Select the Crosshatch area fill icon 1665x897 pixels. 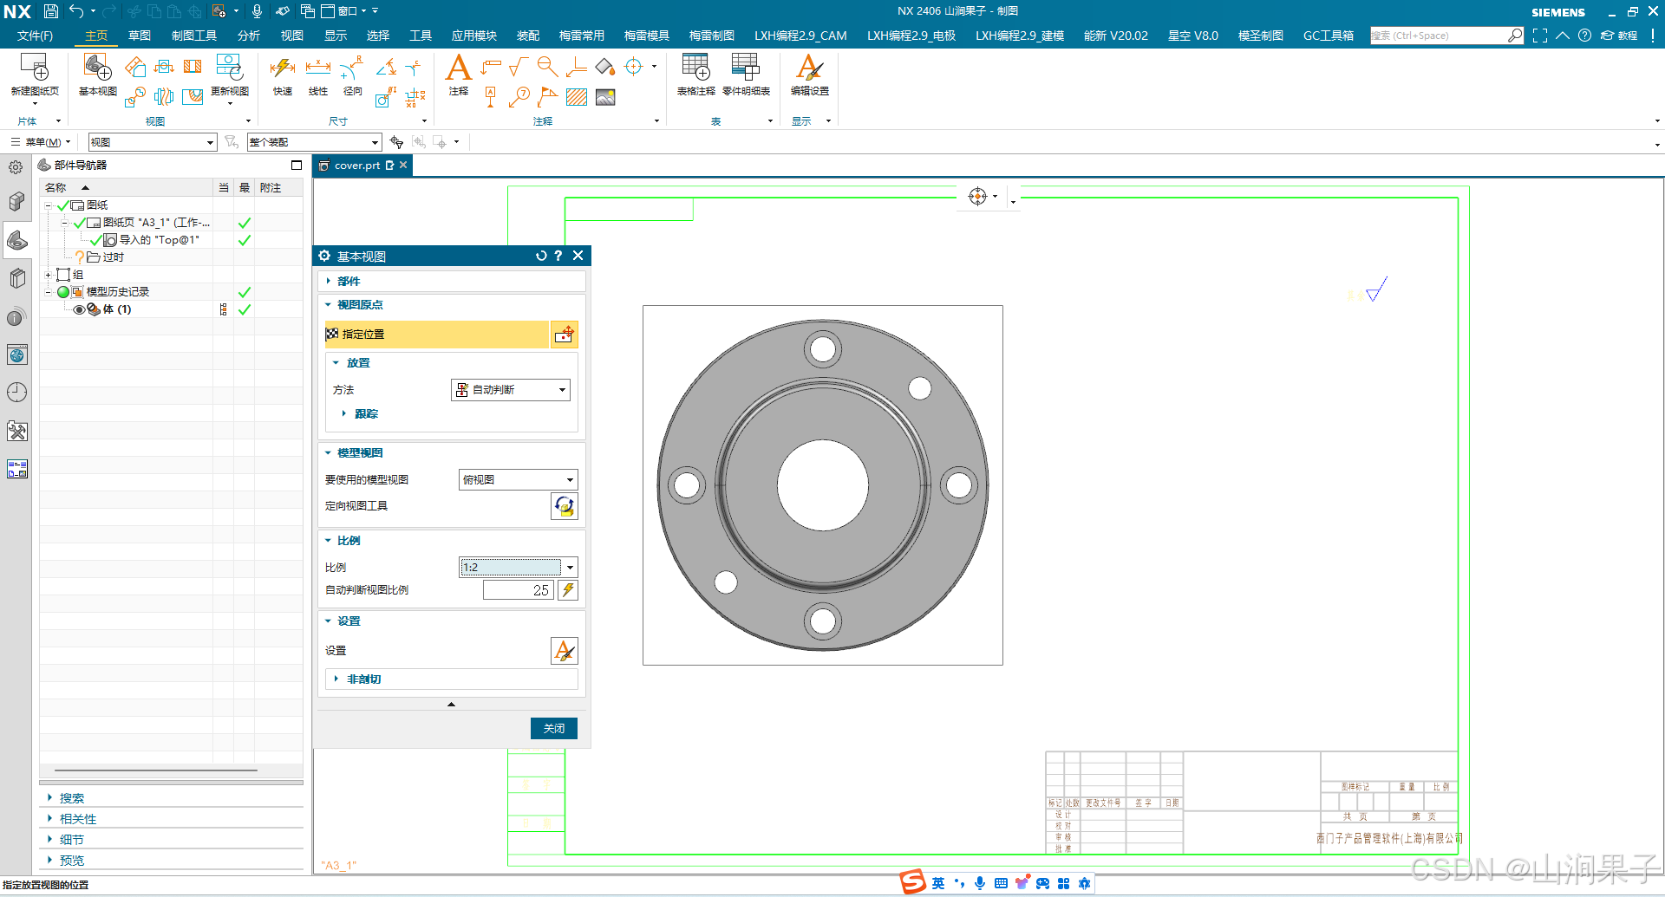(x=577, y=97)
